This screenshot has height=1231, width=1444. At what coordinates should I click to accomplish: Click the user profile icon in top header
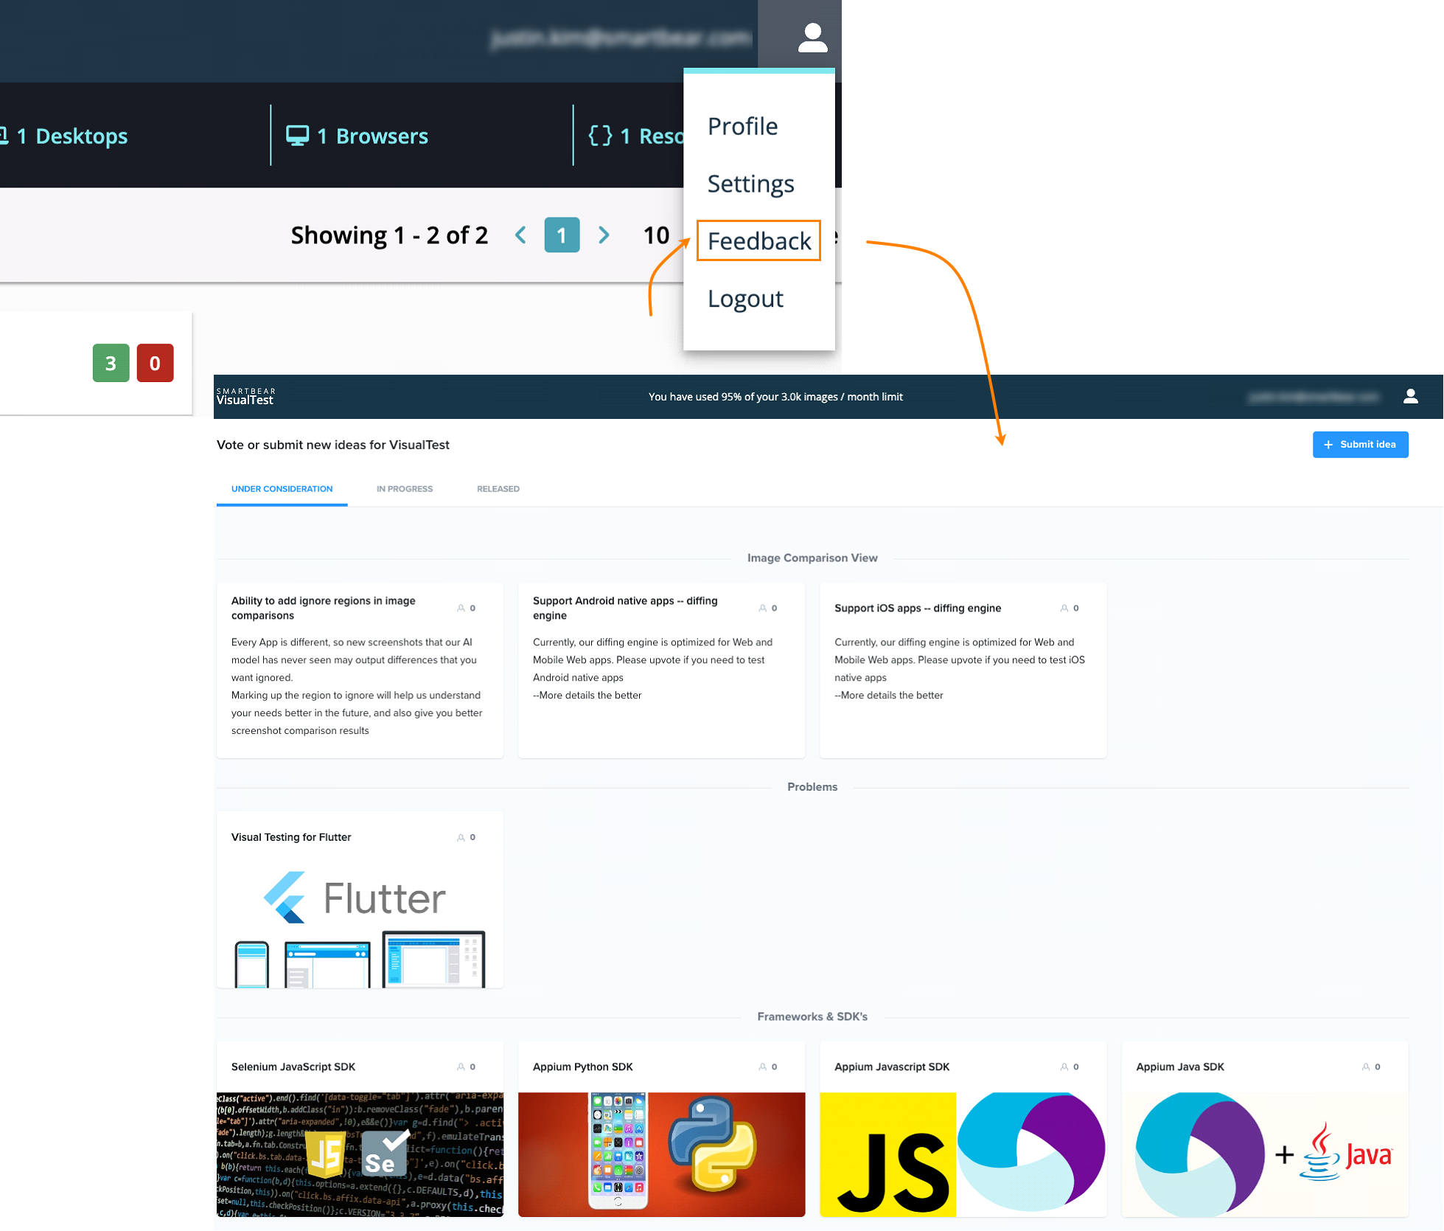tap(812, 38)
